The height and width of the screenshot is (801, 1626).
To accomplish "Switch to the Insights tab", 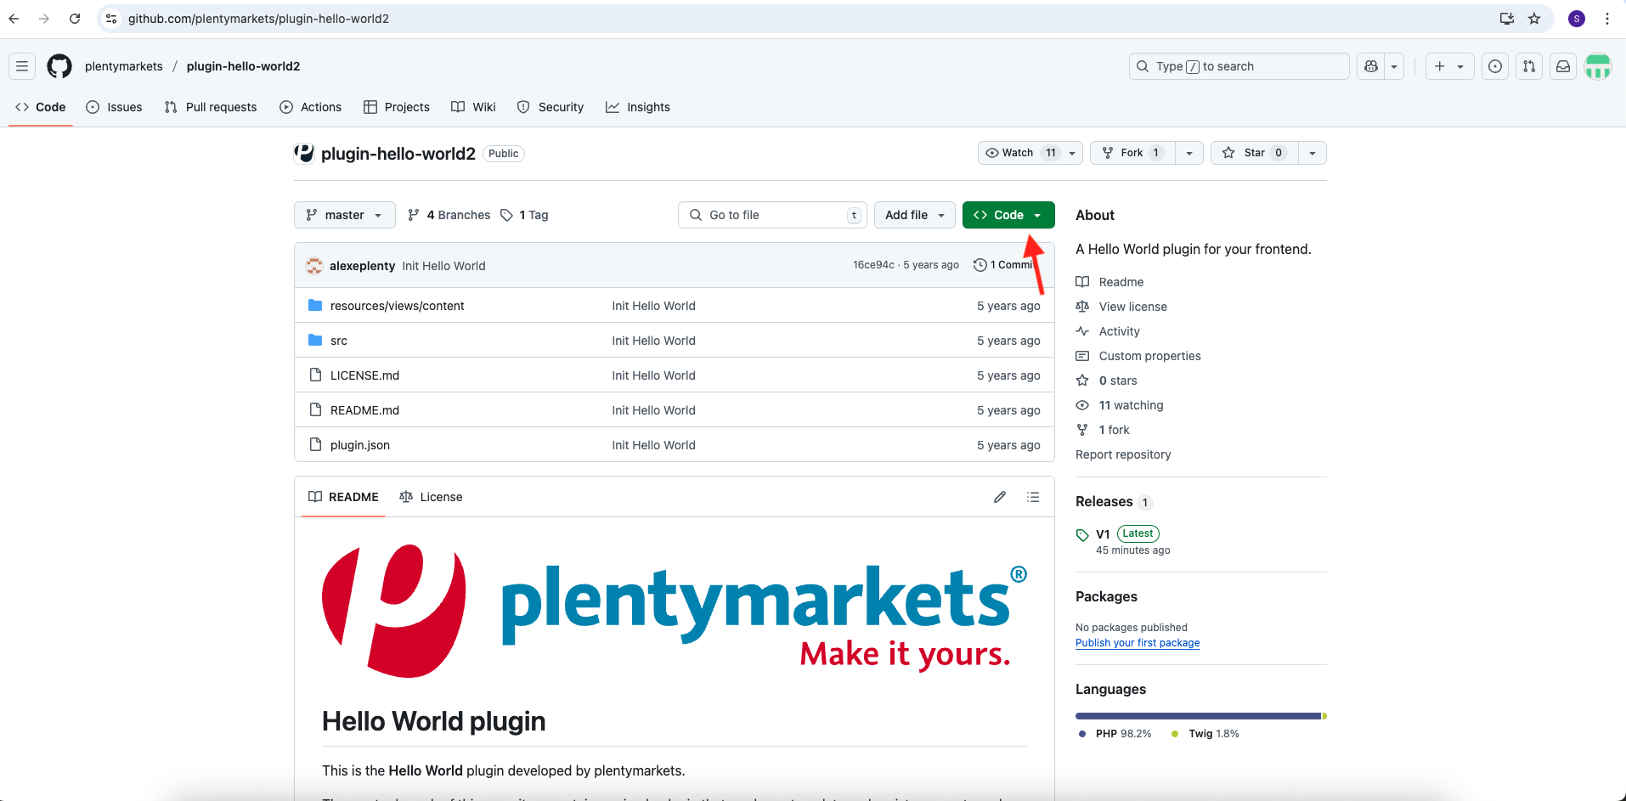I will (638, 107).
